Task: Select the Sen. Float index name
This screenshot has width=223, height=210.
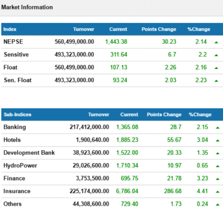Action: [17, 80]
